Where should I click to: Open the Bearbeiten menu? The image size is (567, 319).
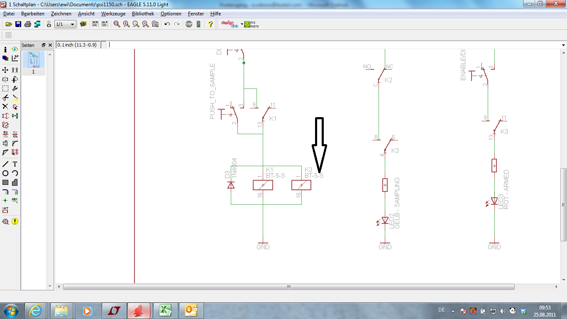(33, 14)
